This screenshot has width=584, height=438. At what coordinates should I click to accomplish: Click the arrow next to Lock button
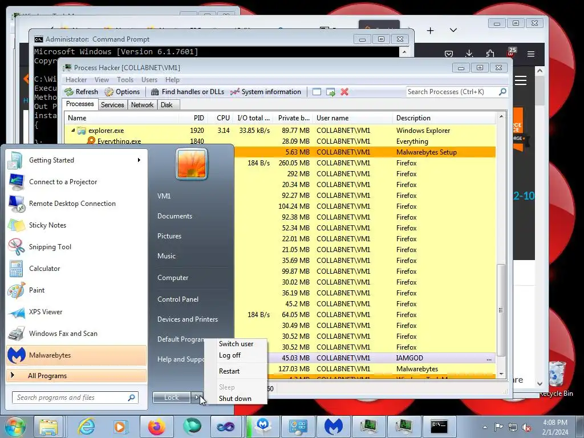[x=197, y=398]
